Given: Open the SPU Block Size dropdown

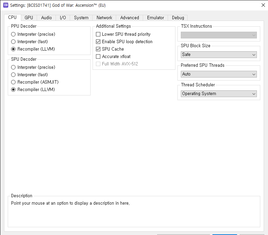Looking at the screenshot, I should click(219, 55).
